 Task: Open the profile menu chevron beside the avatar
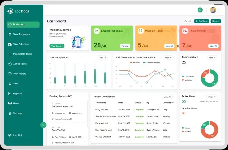219,10
